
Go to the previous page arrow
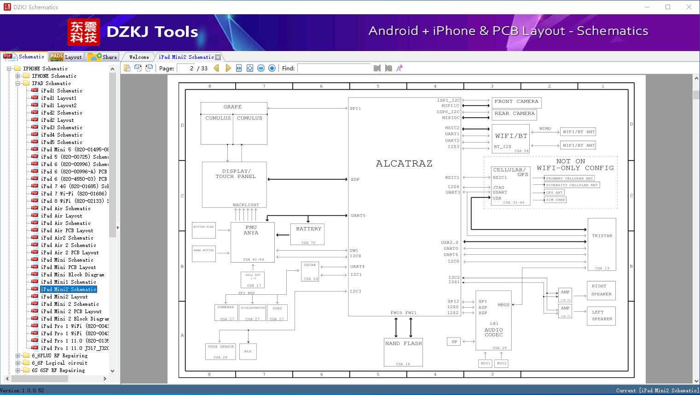tap(216, 68)
